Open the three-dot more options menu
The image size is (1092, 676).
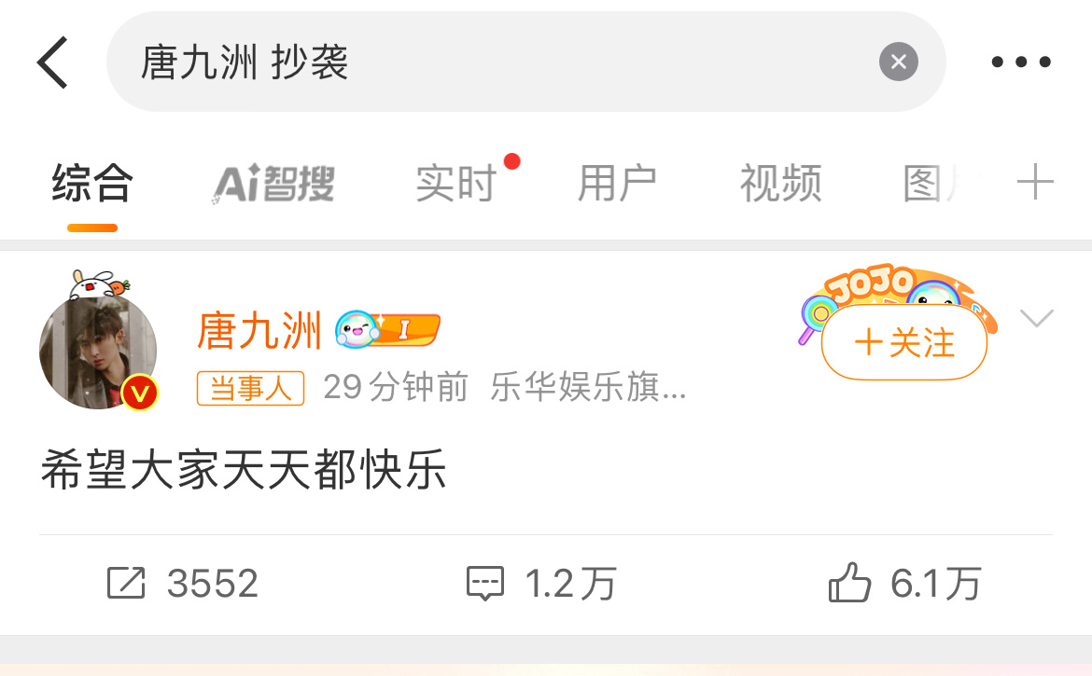click(1021, 62)
